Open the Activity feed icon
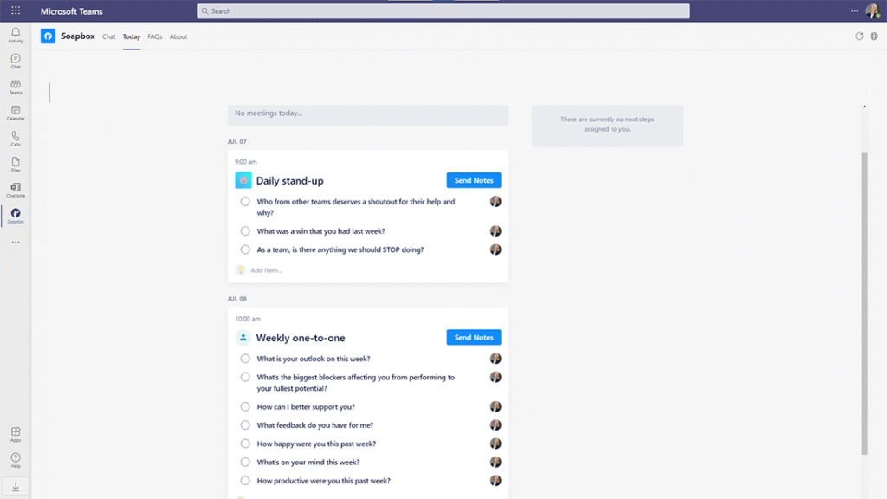The image size is (887, 499). 16,35
